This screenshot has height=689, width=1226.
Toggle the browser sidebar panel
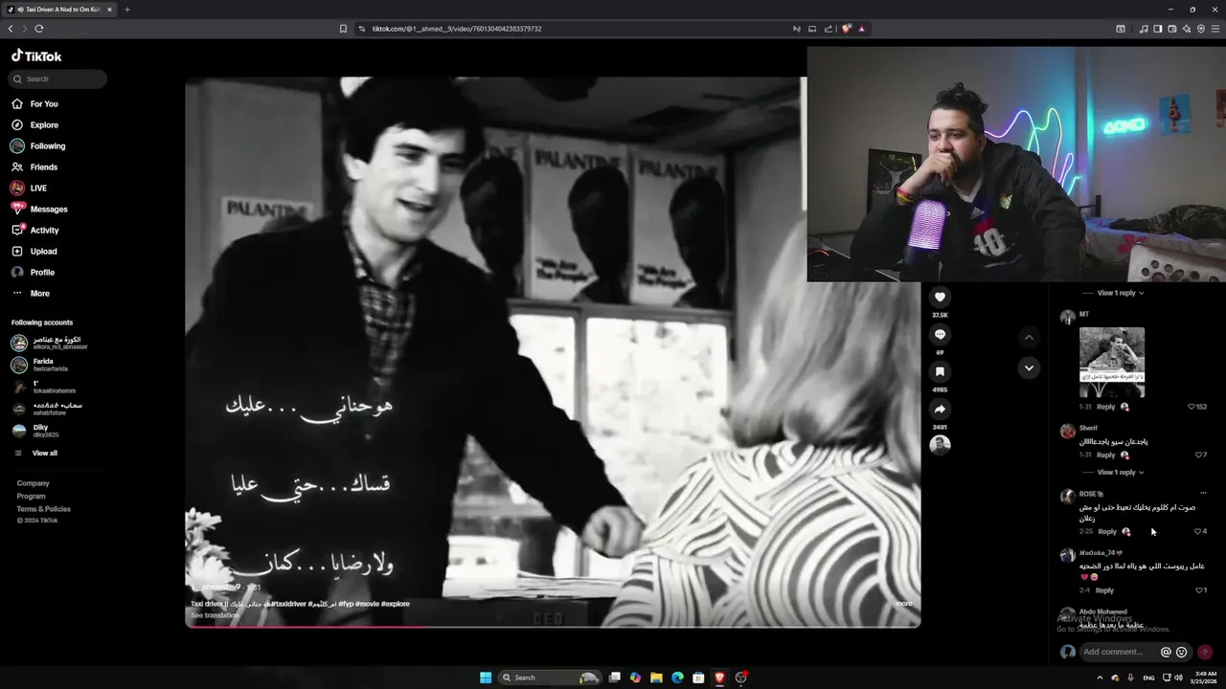pyautogui.click(x=1157, y=29)
